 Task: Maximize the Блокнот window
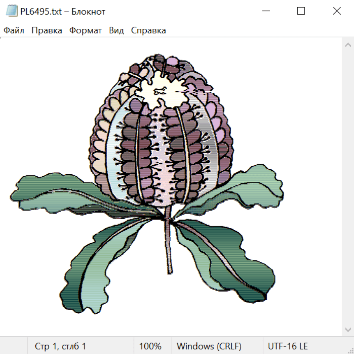301,11
